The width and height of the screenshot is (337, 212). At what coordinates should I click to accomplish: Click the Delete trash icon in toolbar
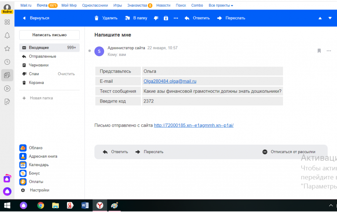96,18
